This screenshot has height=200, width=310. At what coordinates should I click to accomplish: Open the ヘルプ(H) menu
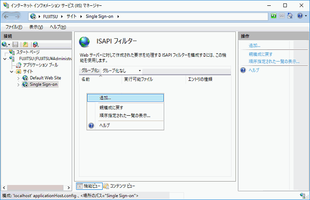click(58, 27)
